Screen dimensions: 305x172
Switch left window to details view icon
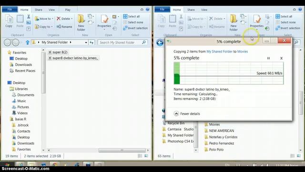click(140, 156)
